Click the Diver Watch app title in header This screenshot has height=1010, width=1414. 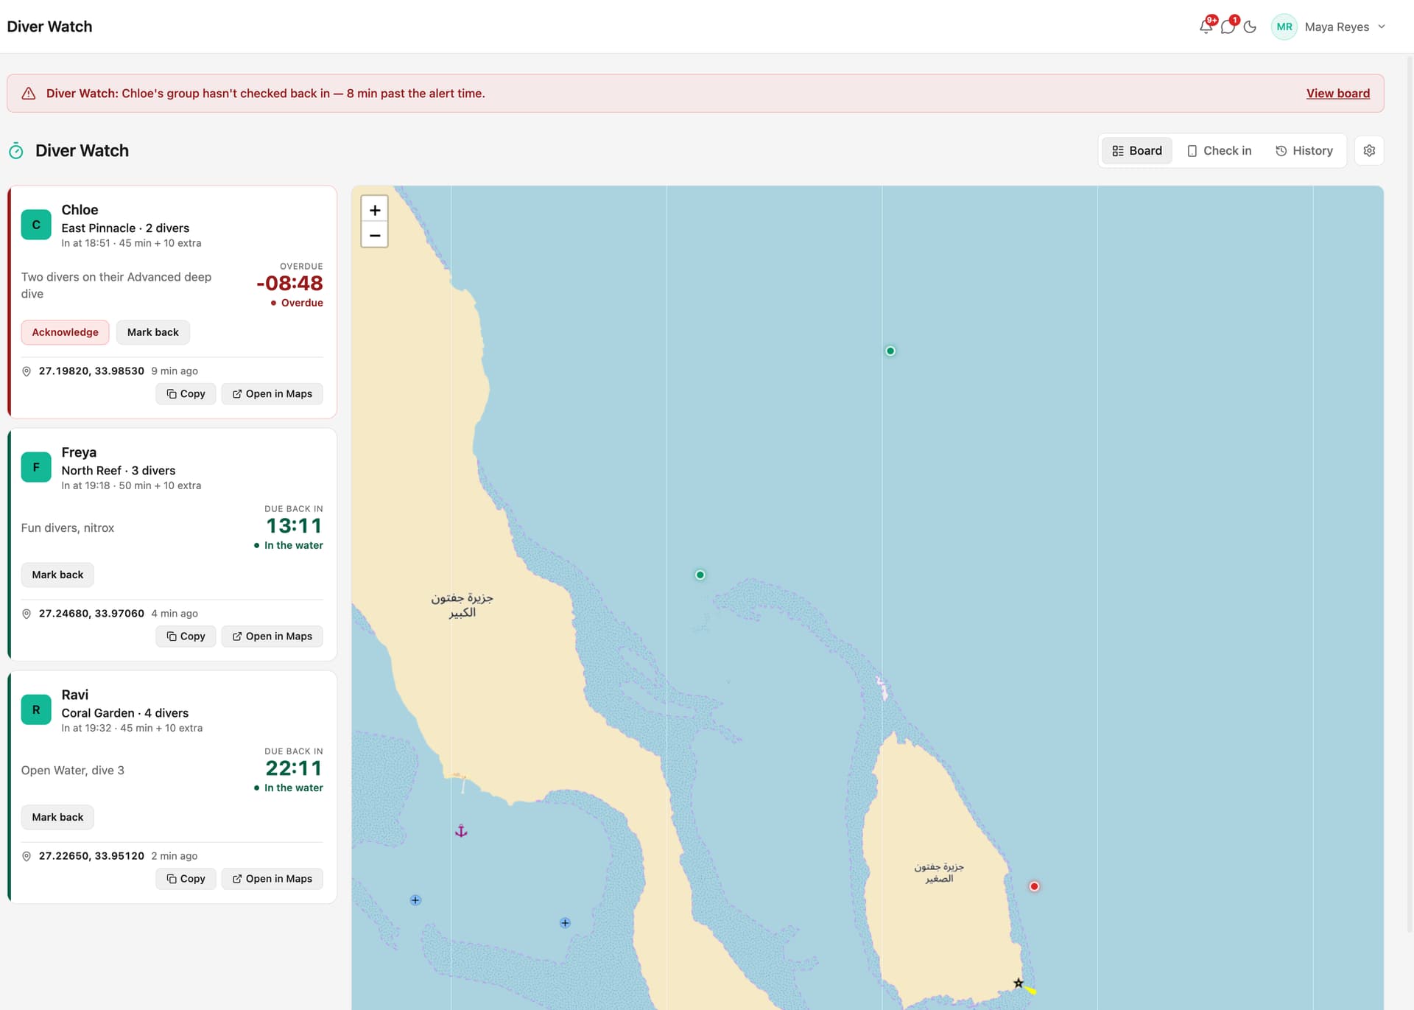click(x=49, y=27)
